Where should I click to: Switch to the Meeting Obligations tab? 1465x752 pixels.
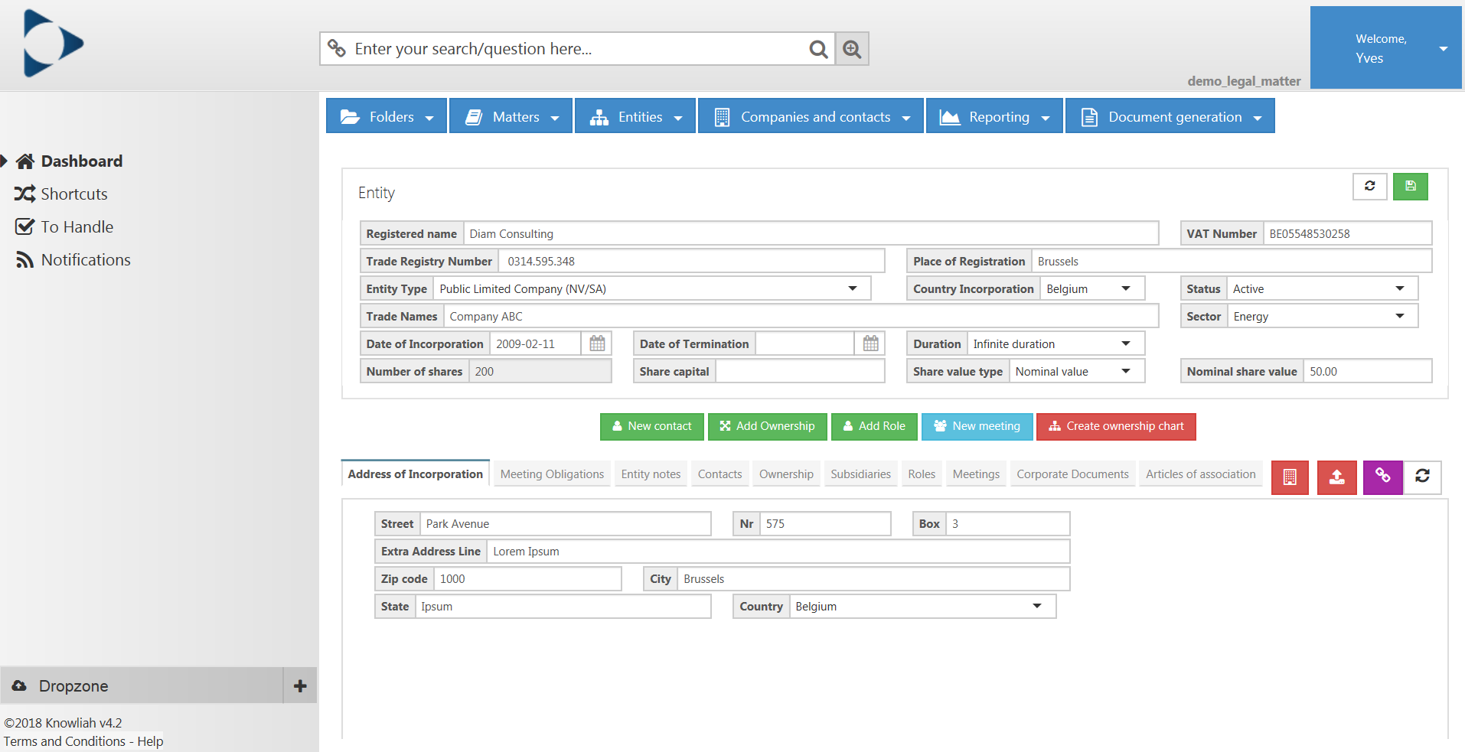coord(552,474)
